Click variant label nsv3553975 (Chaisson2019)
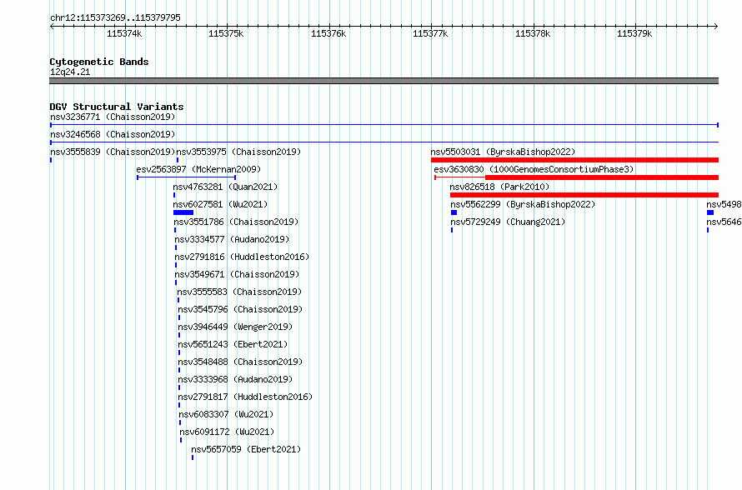 pyautogui.click(x=238, y=152)
